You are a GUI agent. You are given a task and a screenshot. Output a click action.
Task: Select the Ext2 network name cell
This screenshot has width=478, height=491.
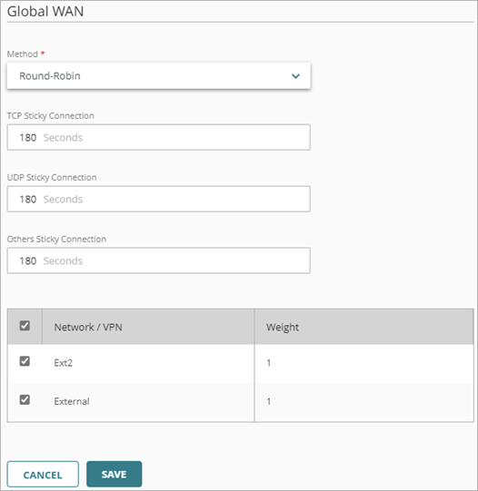click(148, 363)
